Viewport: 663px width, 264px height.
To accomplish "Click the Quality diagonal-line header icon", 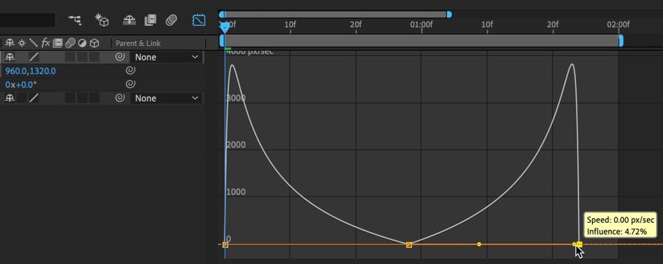I will tap(33, 43).
